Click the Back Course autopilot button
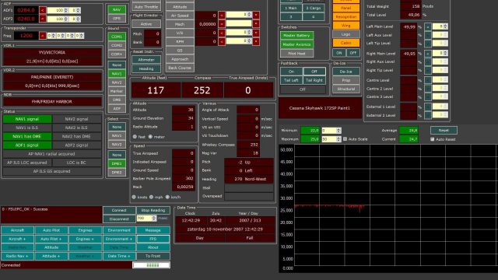Image resolution: width=498 pixels, height=280 pixels. click(180, 68)
